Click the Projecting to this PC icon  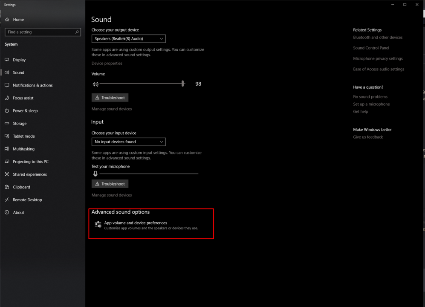pos(7,162)
